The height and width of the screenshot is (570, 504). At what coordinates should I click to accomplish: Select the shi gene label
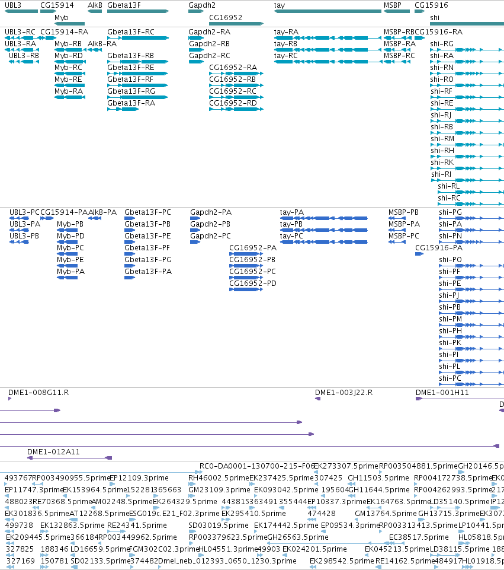tap(435, 18)
